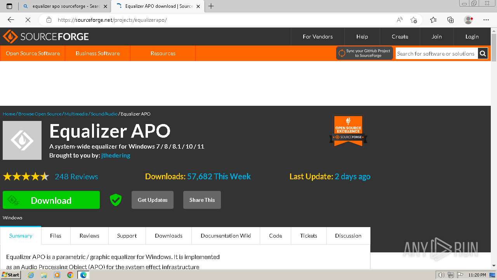Switch to the Support tab
497x280 pixels.
(x=127, y=236)
